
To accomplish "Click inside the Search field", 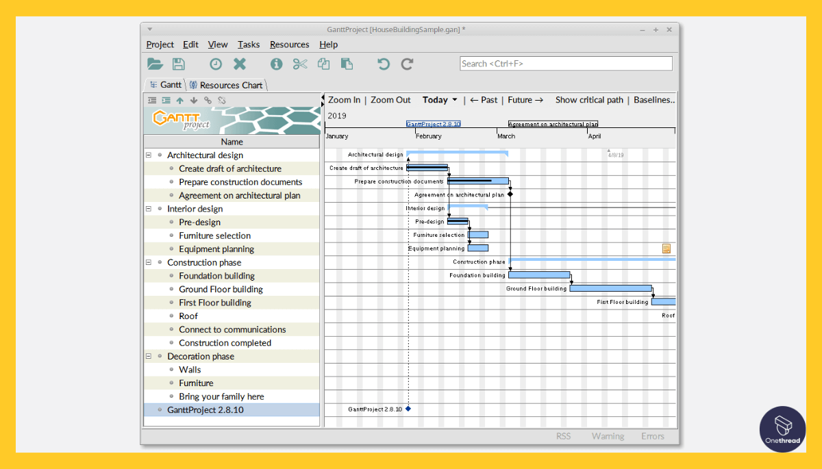I will 565,62.
